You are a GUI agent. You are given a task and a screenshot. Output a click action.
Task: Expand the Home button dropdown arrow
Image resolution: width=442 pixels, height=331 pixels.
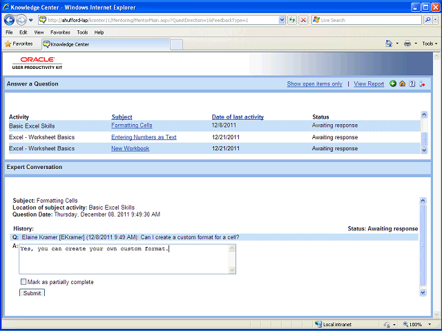pyautogui.click(x=397, y=43)
